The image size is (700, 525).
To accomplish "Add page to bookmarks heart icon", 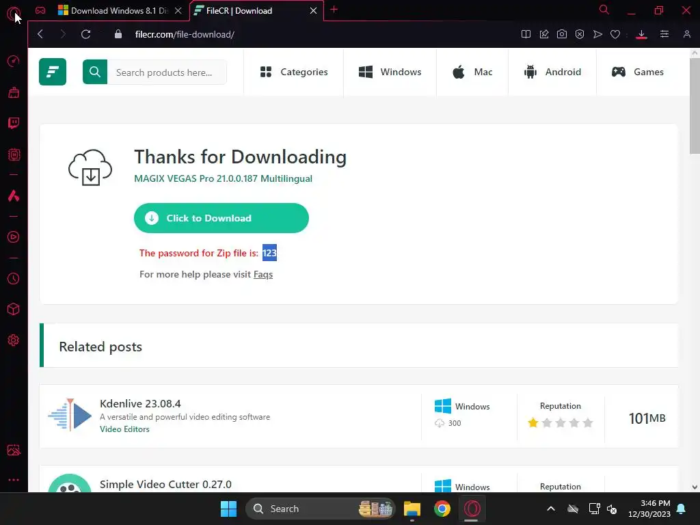I will pos(615,34).
